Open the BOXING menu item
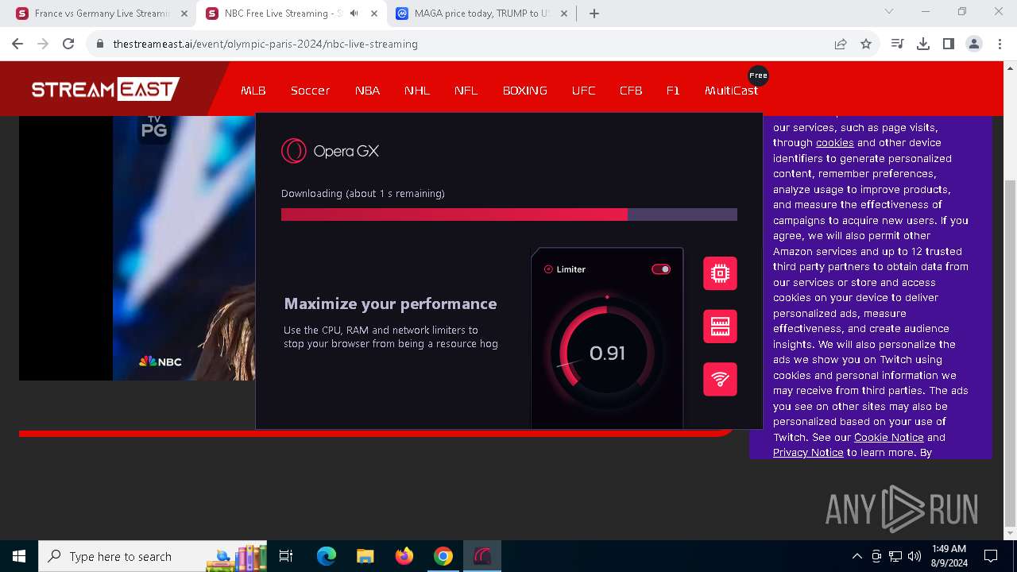This screenshot has width=1017, height=572. 524,91
